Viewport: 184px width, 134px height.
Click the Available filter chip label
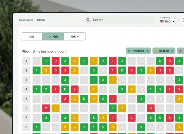pos(138,51)
